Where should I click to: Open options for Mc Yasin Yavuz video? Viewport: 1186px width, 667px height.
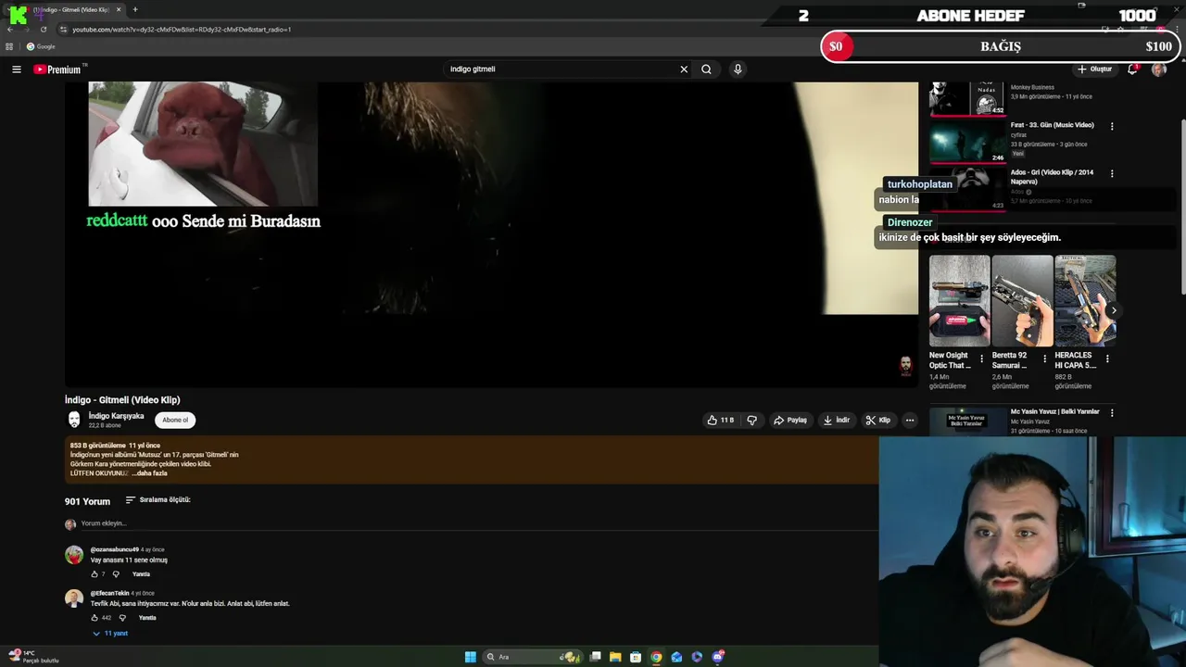click(1112, 412)
